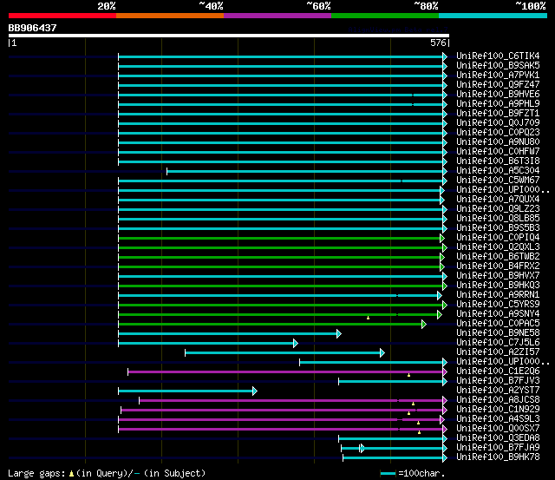555x480 pixels.
Task: Click the orange ~40% identity legend segment
Action: [170, 16]
